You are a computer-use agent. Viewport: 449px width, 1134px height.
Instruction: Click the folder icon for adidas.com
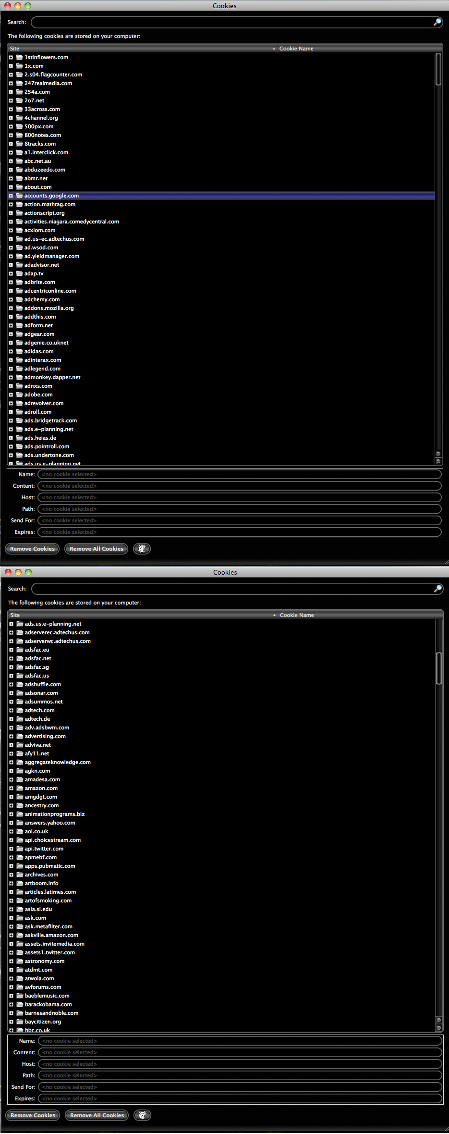(x=20, y=351)
